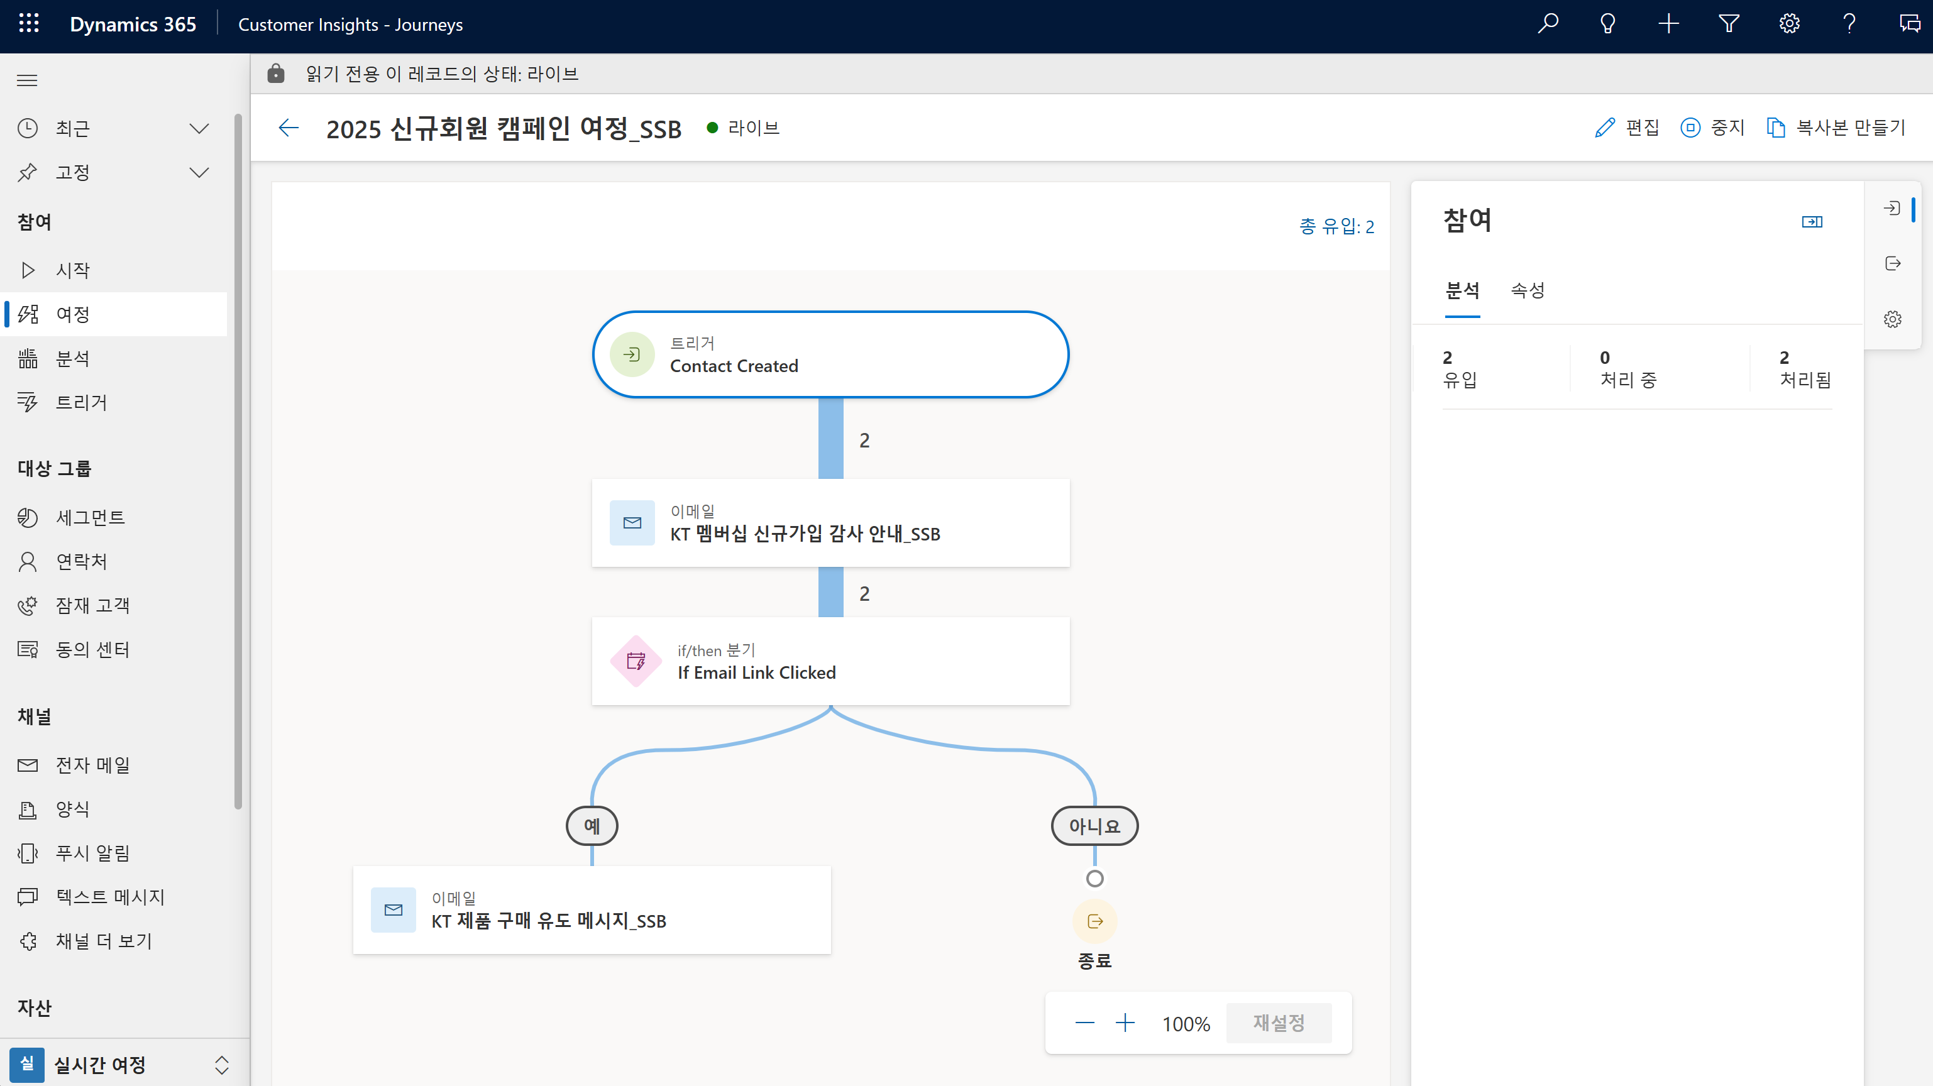1933x1086 pixels.
Task: Expand the 최근 section chevron
Action: (199, 128)
